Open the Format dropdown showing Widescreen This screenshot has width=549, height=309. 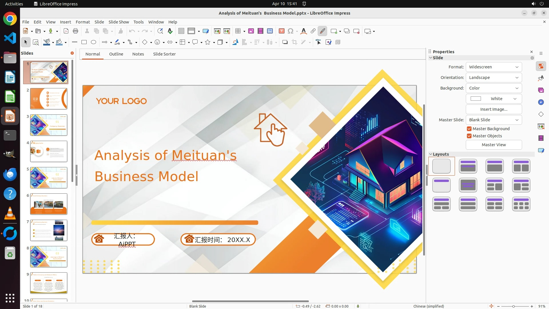click(494, 67)
